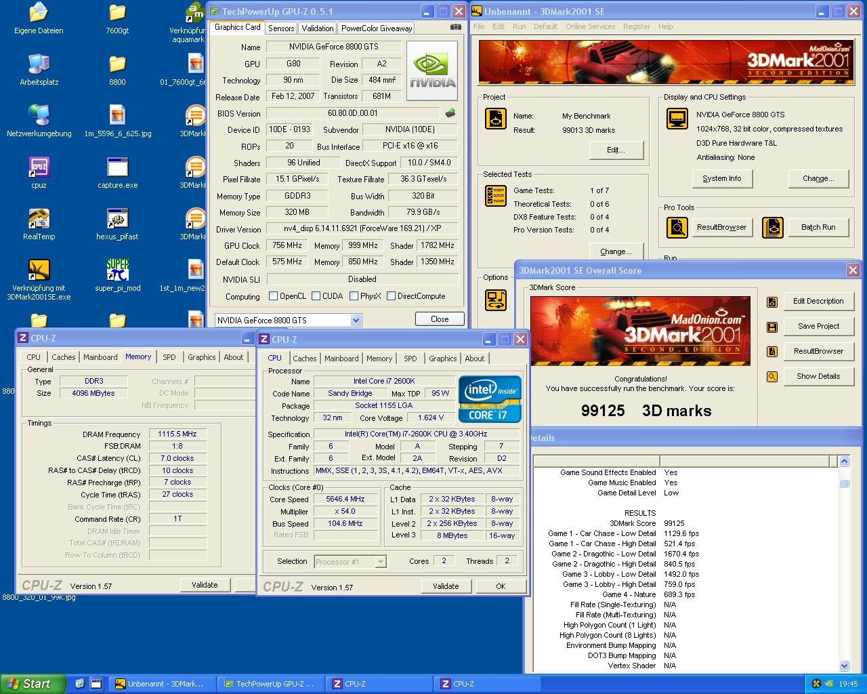Open the Processor #1 dropdown in CPU-Z
The image size is (867, 694).
pos(380,562)
